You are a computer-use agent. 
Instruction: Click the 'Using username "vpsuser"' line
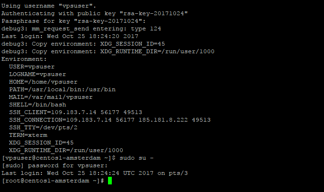pos(49,6)
